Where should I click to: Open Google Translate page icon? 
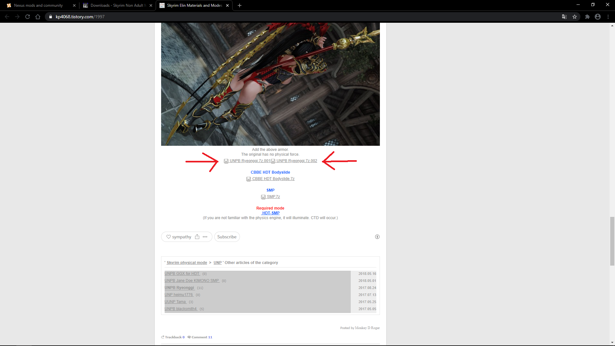564,17
